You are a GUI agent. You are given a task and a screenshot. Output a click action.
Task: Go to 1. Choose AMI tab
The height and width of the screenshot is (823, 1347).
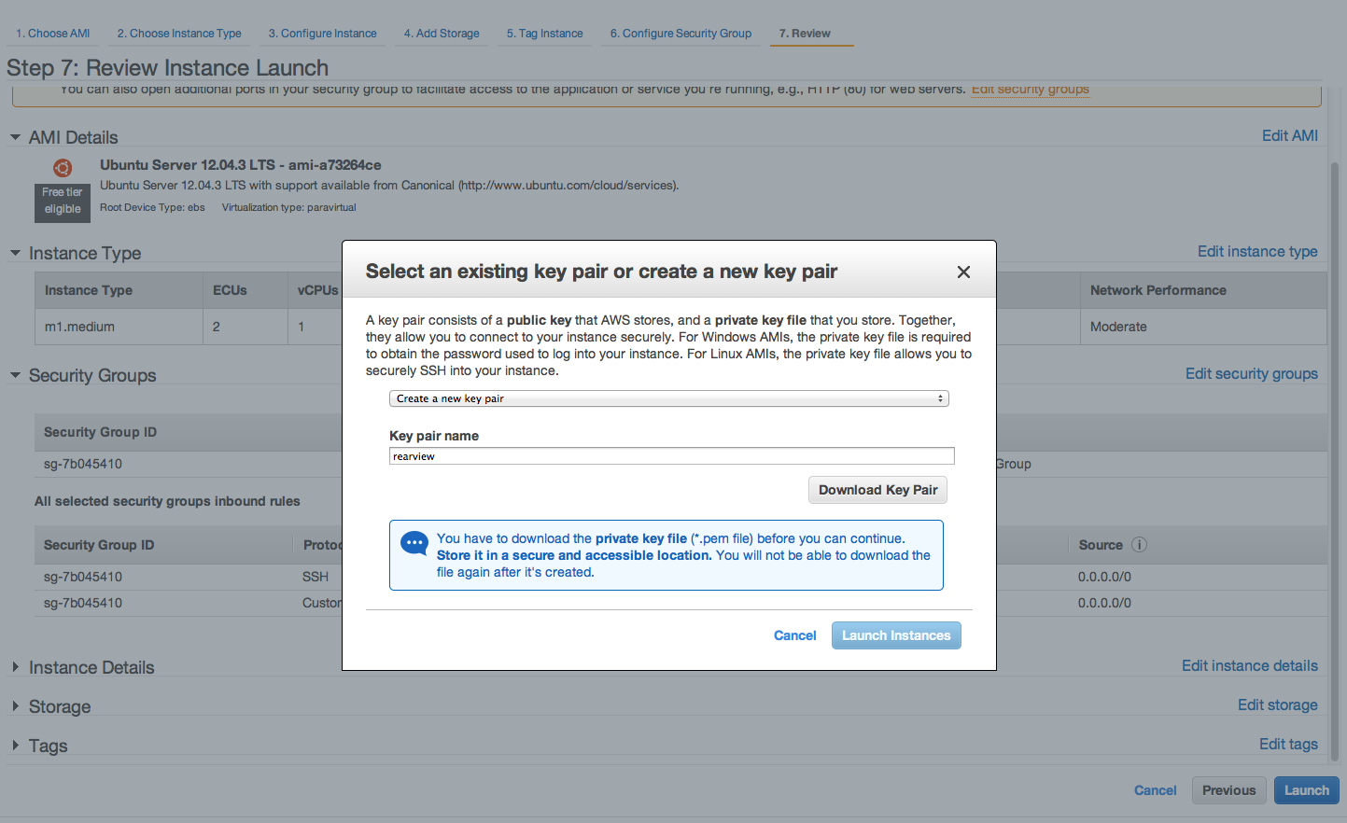[53, 34]
